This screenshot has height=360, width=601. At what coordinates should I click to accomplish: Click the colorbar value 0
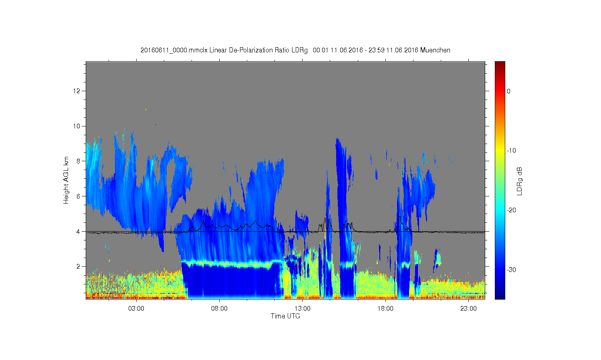(509, 91)
